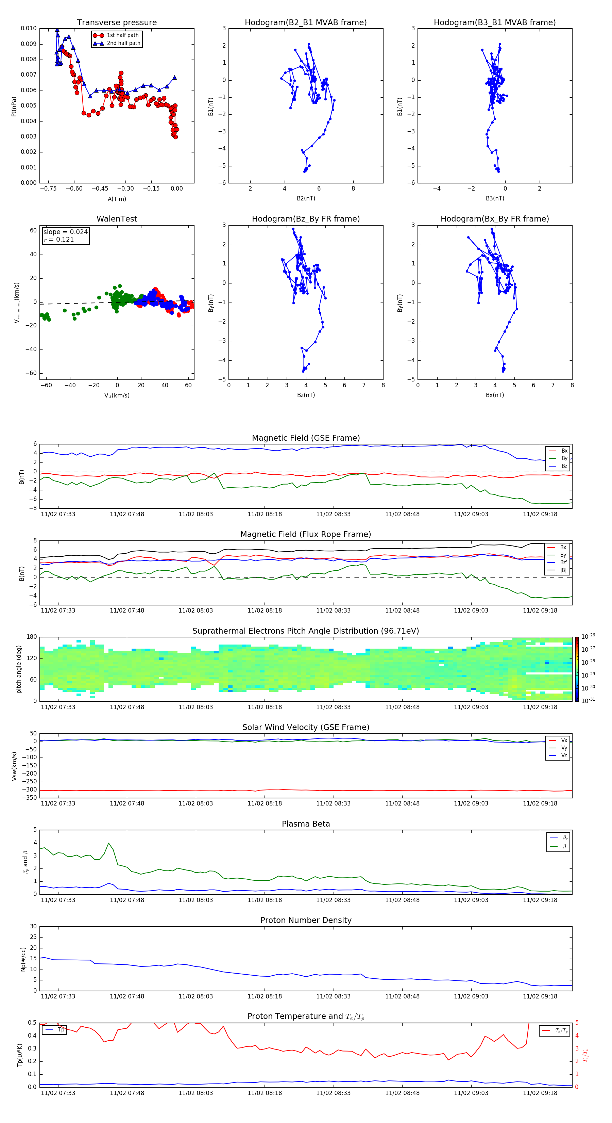Click the blue 'Bz' entry in GSE legend
The height and width of the screenshot is (1123, 612).
coord(558,466)
